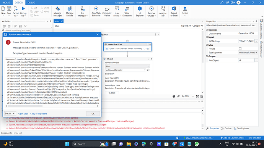The height and width of the screenshot is (148, 264).
Task: Close the runtime error dialog
Action: [98, 34]
